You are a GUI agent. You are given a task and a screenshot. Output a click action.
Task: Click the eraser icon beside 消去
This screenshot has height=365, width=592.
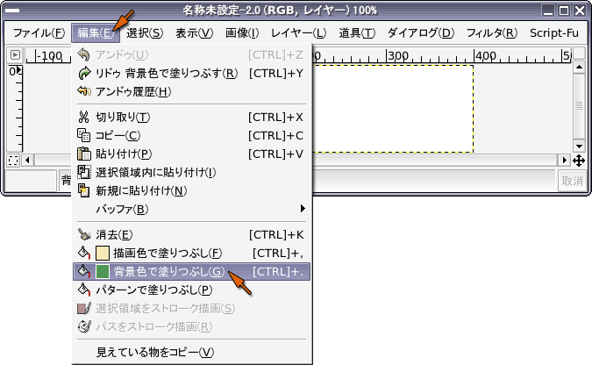[x=84, y=234]
